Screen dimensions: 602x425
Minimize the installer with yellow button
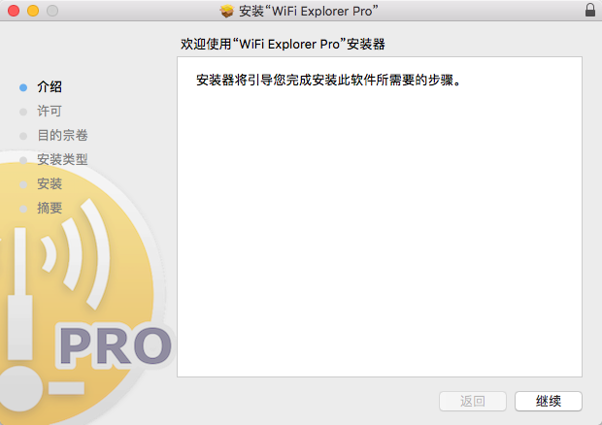click(33, 11)
